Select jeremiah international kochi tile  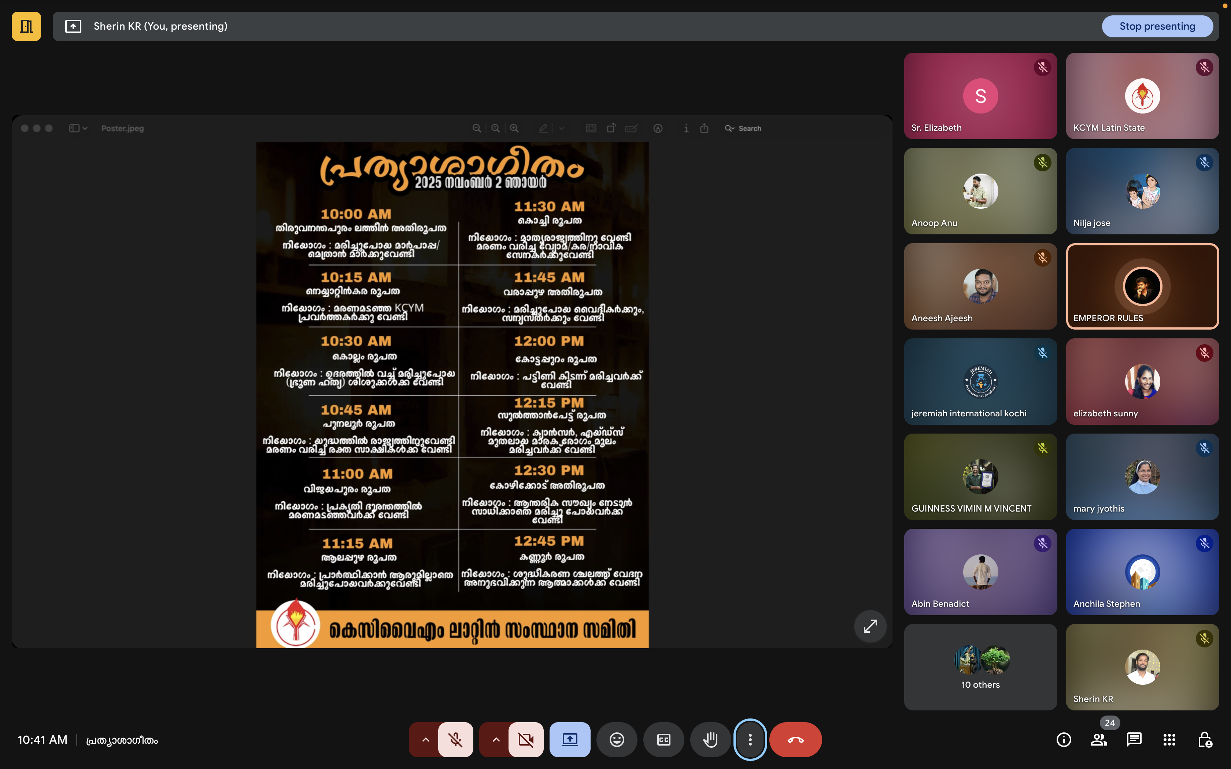click(x=980, y=381)
